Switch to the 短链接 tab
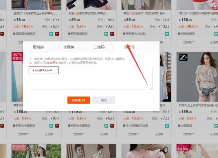Viewport: 218px width, 158px height. pos(38,47)
